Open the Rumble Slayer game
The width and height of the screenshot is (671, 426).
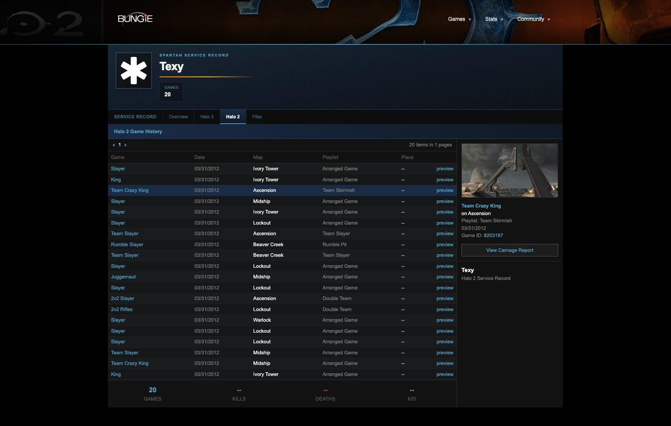[127, 245]
